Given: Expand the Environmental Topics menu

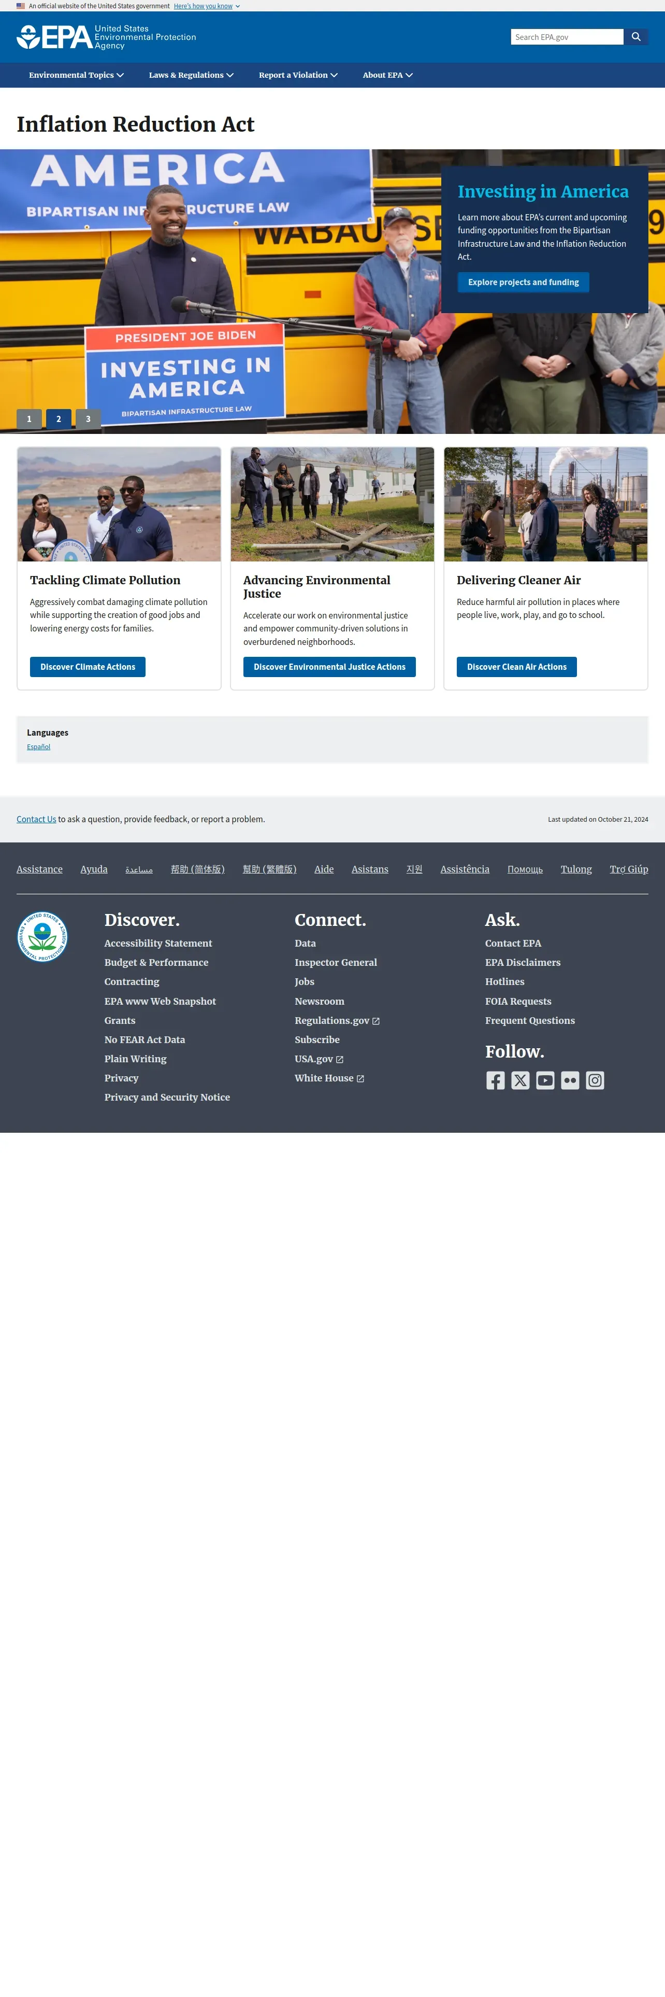Looking at the screenshot, I should tap(76, 75).
